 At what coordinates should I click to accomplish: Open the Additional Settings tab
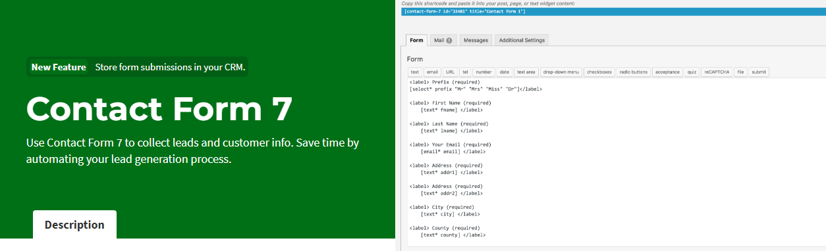(522, 40)
